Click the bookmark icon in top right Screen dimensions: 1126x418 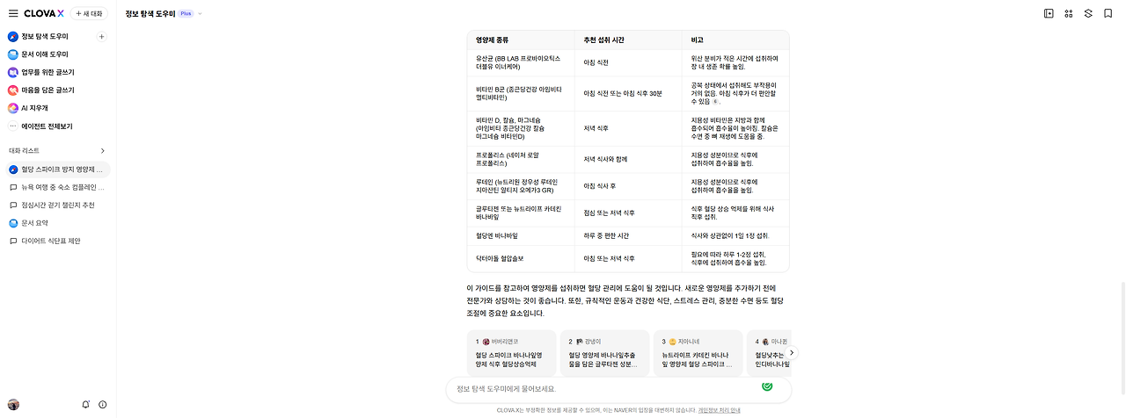click(x=1108, y=13)
